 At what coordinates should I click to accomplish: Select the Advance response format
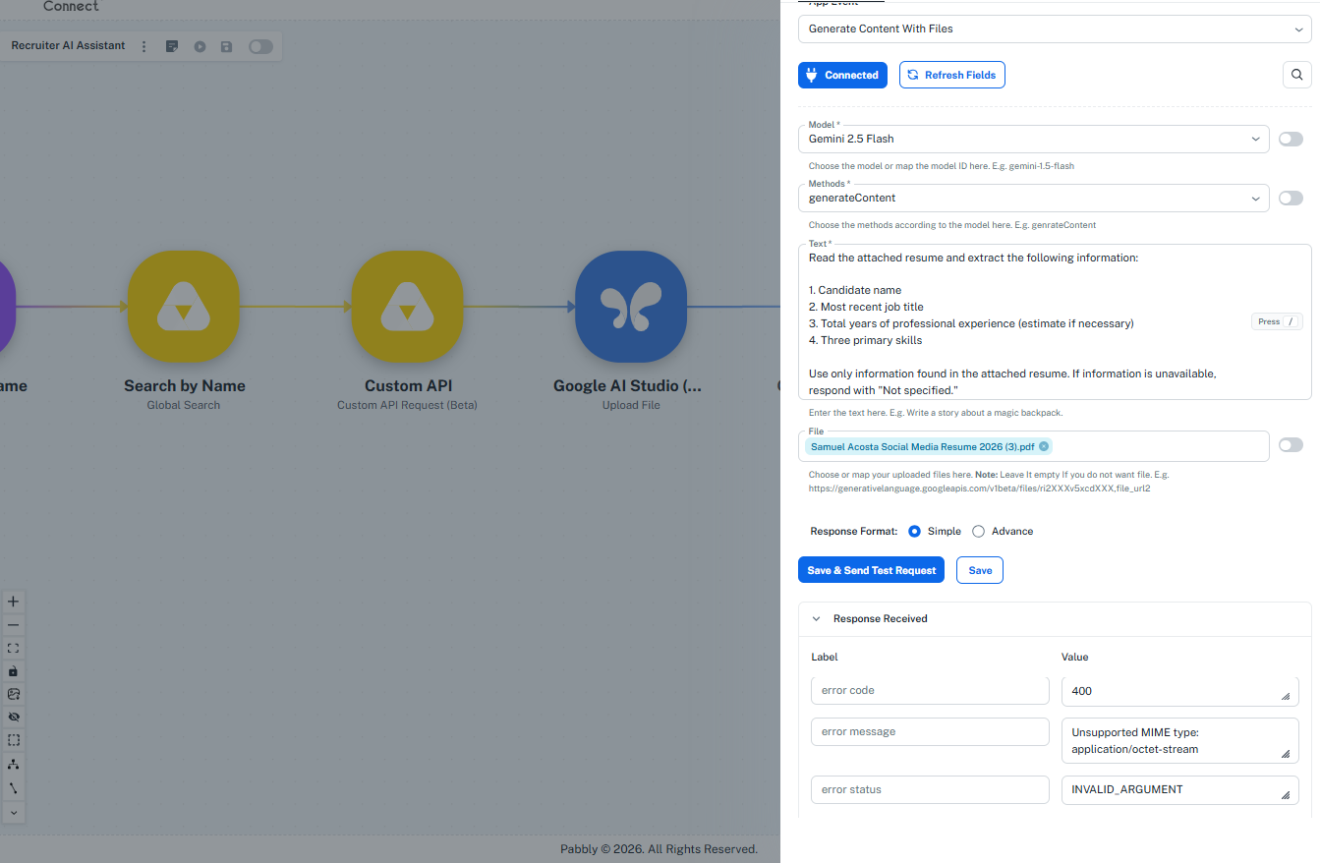[x=978, y=531]
